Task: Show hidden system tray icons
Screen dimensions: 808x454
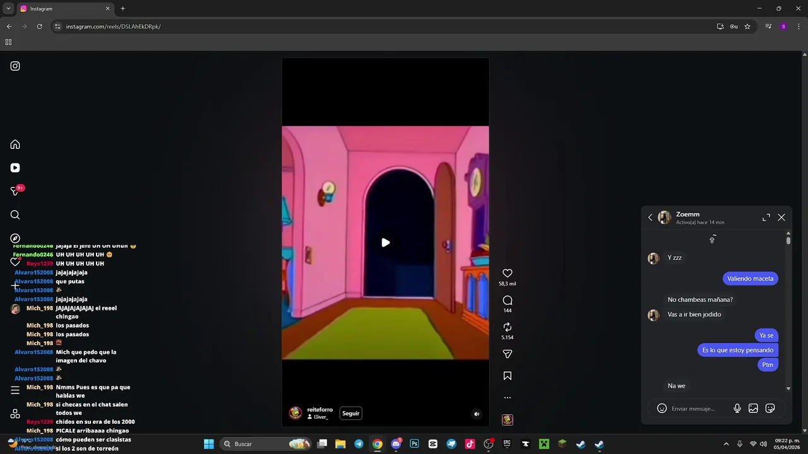Action: 726,444
